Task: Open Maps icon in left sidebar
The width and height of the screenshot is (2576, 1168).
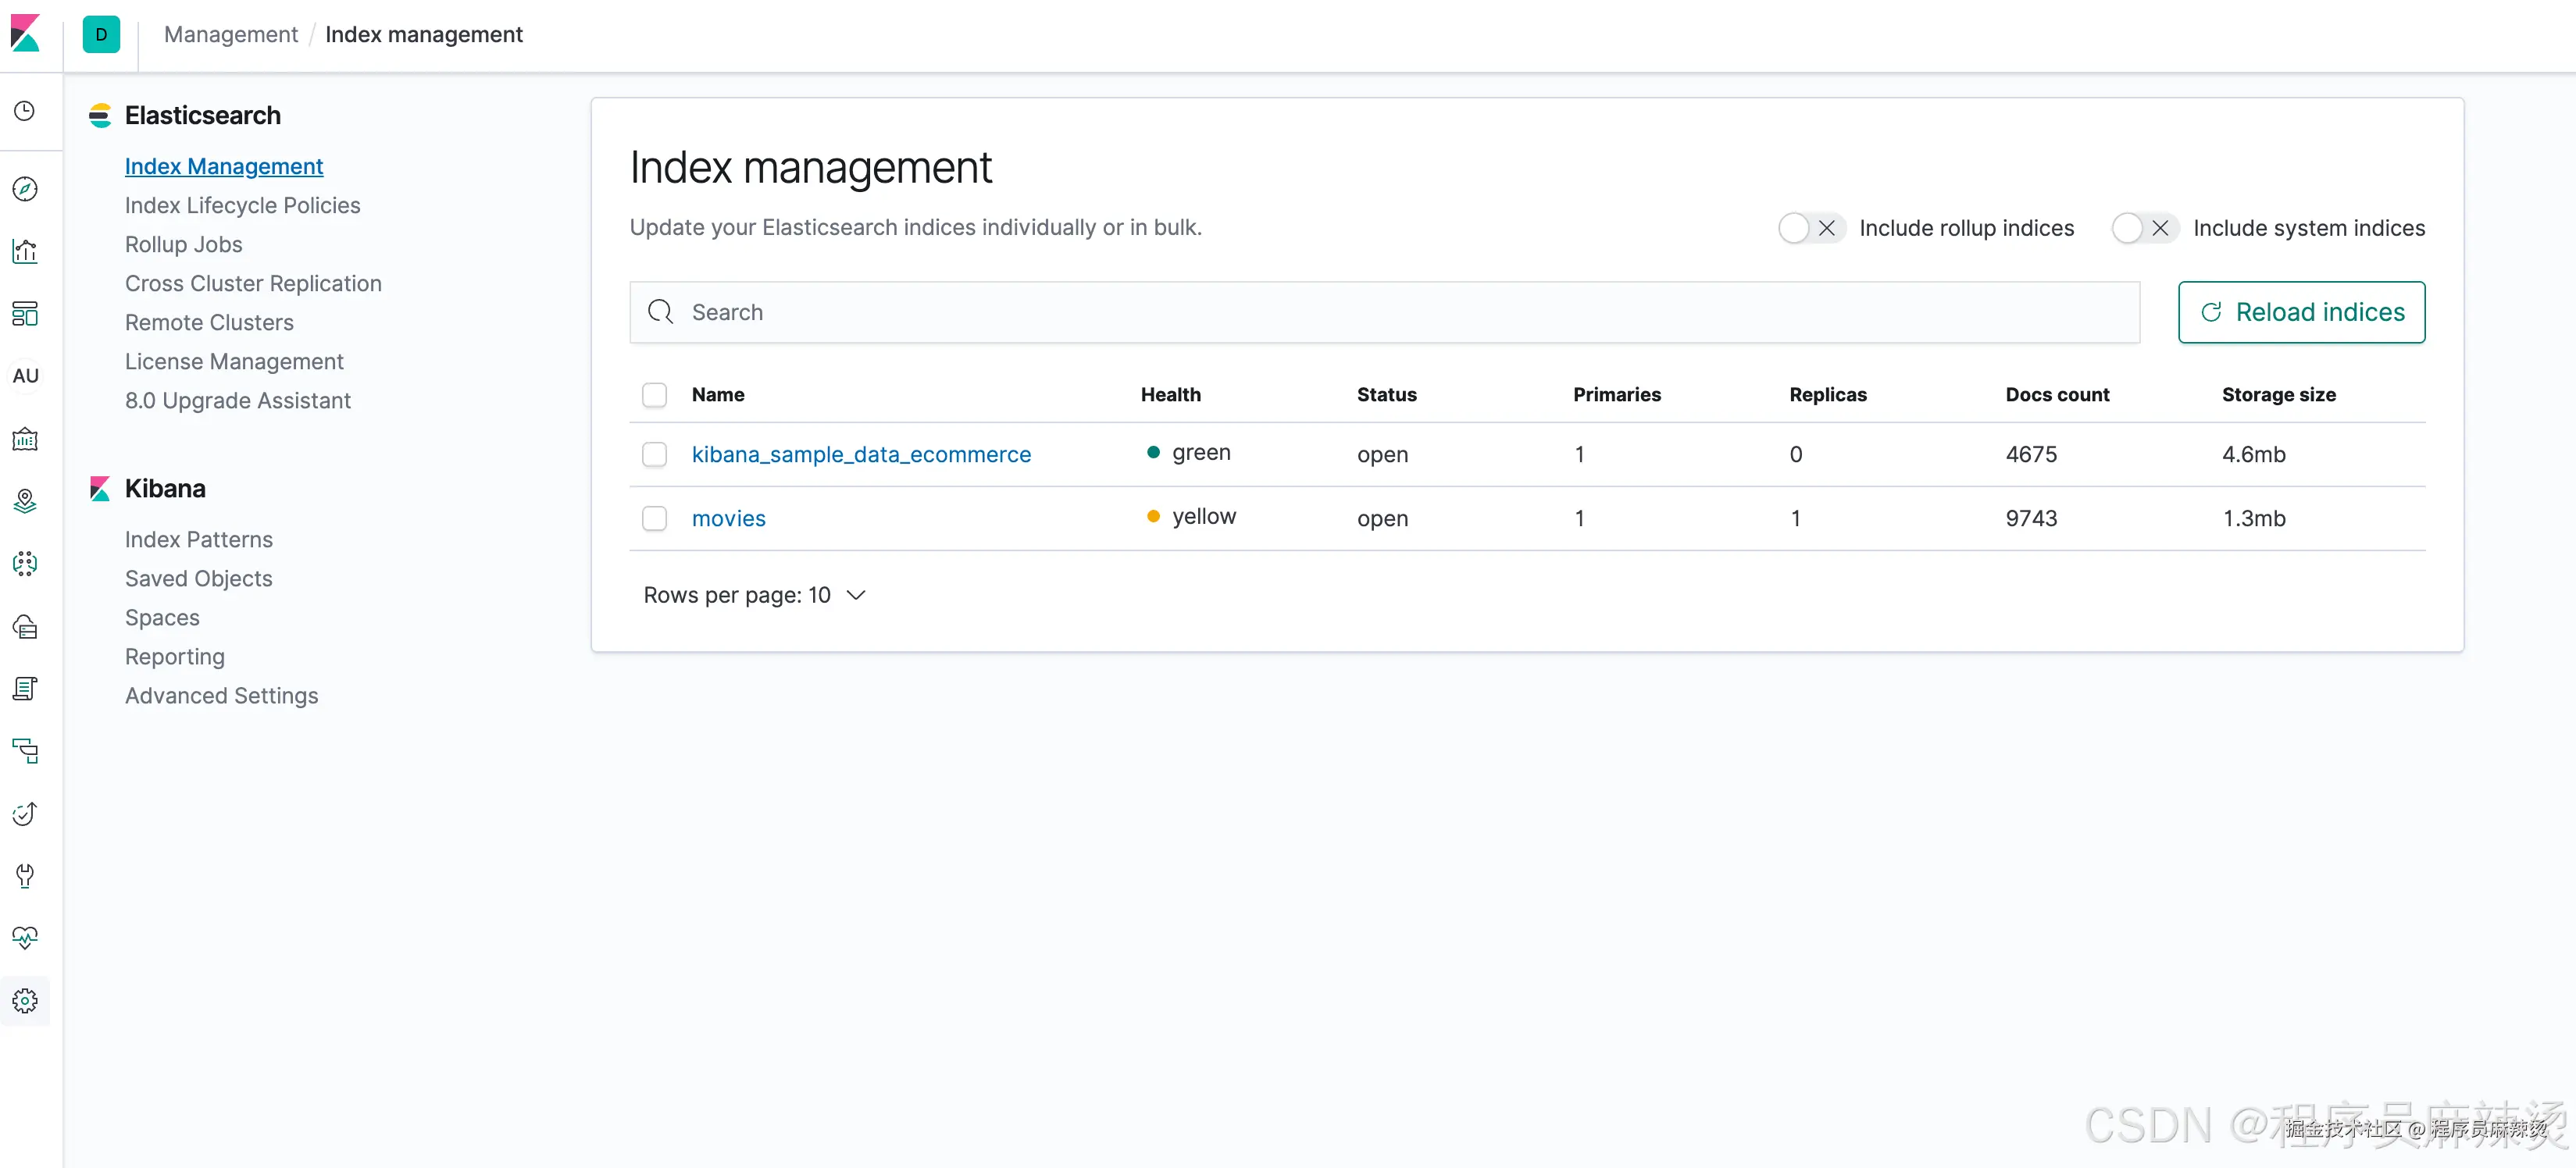Action: point(25,501)
